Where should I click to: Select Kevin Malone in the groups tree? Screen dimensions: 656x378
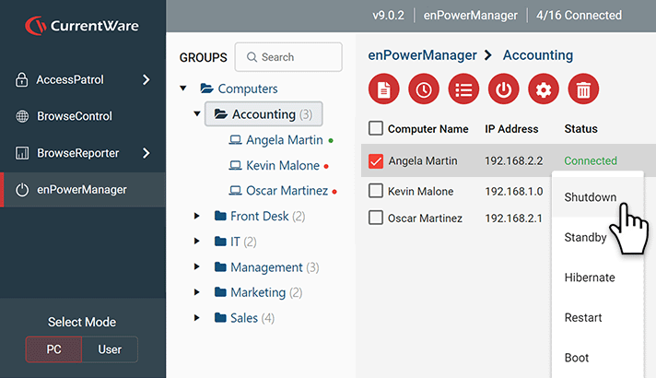(283, 165)
